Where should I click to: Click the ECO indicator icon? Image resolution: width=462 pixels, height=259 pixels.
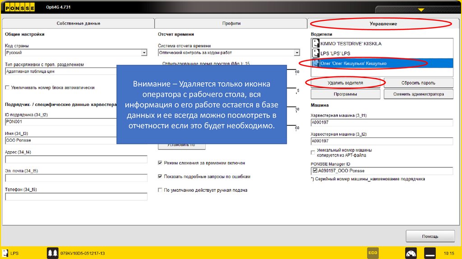(x=373, y=253)
